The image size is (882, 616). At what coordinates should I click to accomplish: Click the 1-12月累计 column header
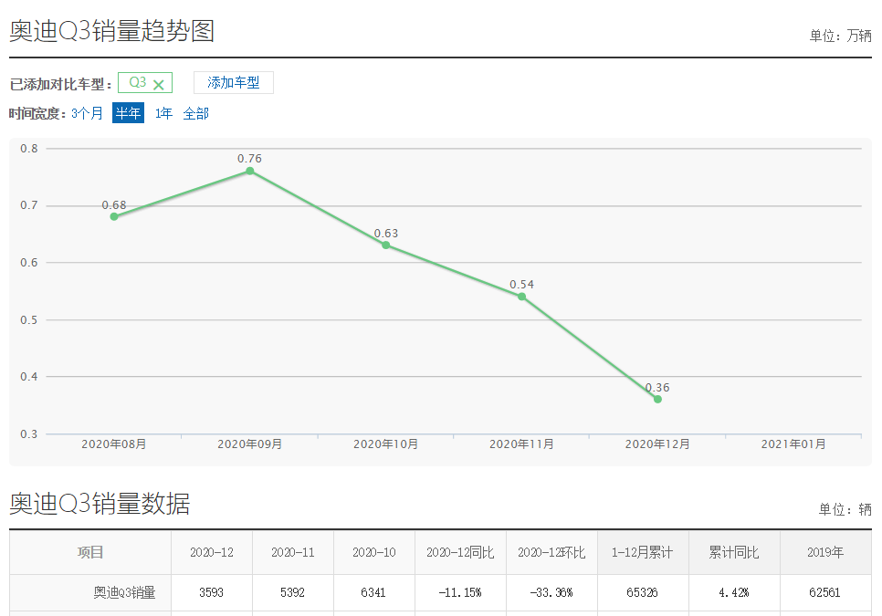[643, 552]
